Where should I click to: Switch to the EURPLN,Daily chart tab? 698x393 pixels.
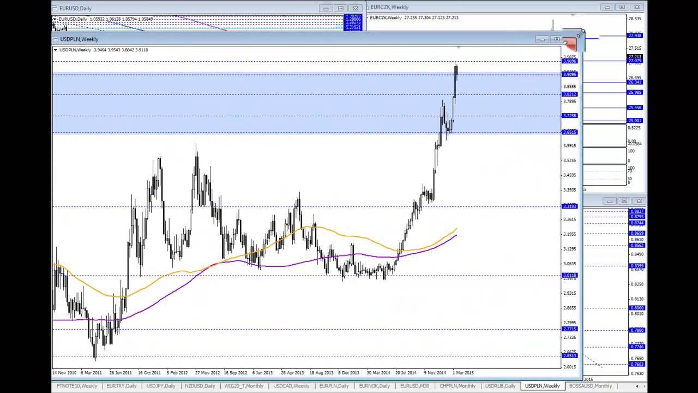pos(334,386)
